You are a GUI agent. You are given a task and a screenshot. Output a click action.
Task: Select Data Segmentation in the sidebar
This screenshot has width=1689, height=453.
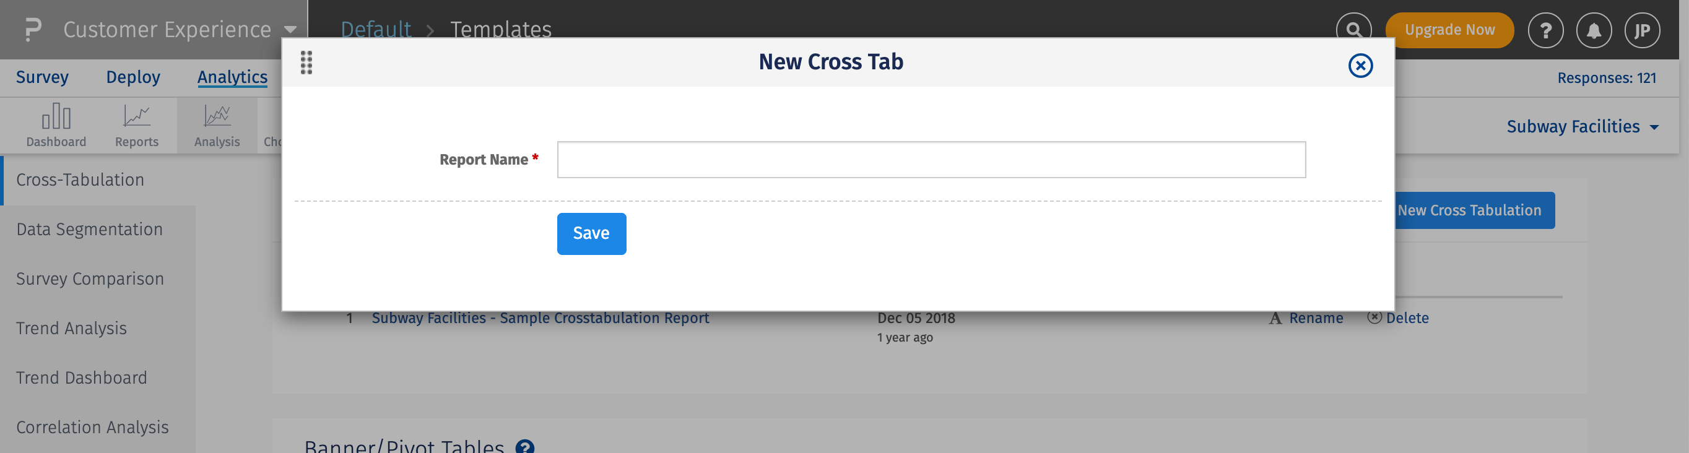point(89,229)
